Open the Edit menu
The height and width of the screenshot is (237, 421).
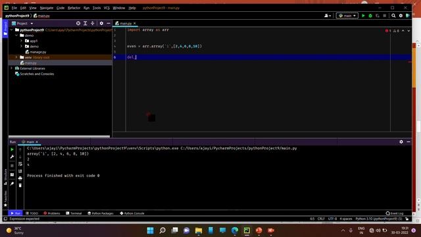point(23,8)
